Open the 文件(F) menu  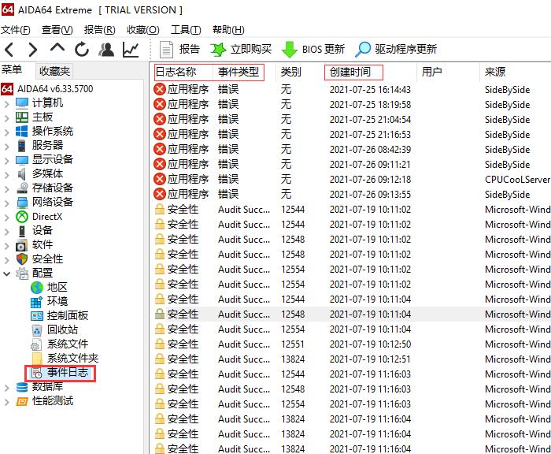15,30
